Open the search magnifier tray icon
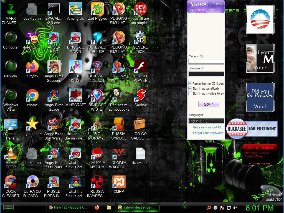The height and width of the screenshot is (213, 284). pyautogui.click(x=209, y=207)
